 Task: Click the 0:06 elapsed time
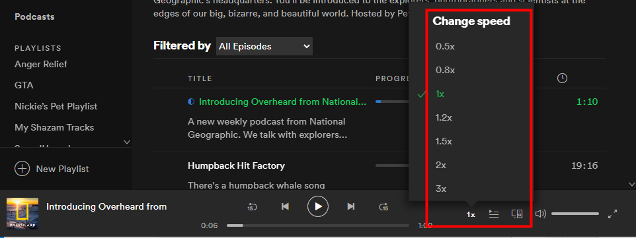point(210,225)
